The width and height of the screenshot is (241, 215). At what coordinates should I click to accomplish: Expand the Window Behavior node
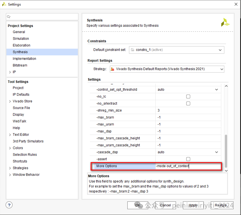(10, 175)
